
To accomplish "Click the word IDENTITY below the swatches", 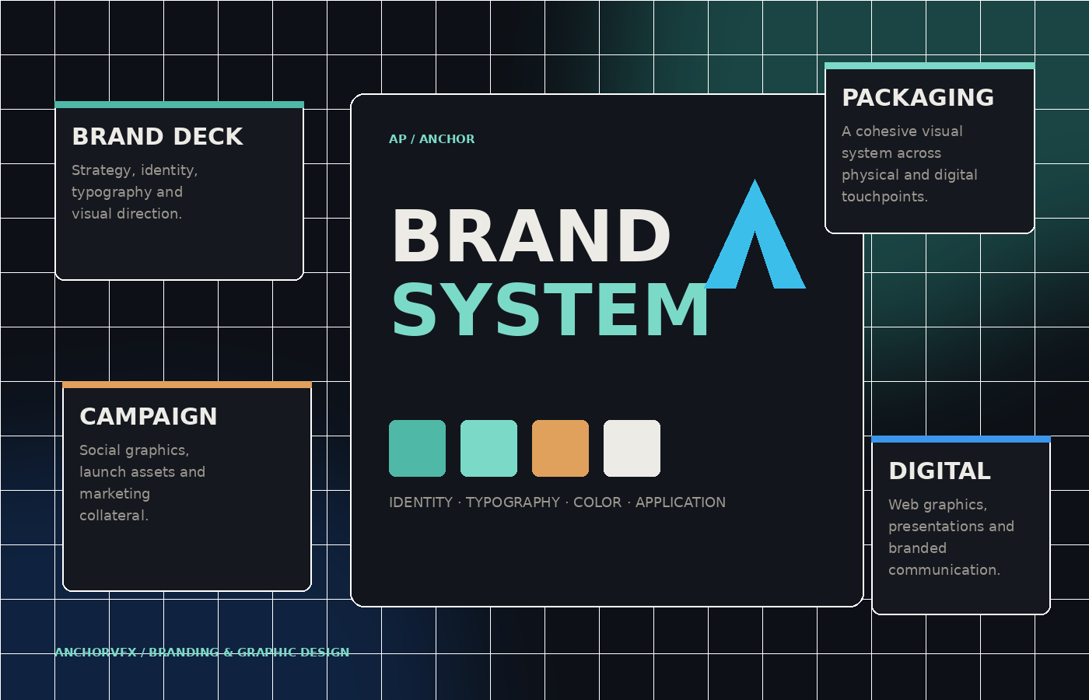I will click(421, 502).
